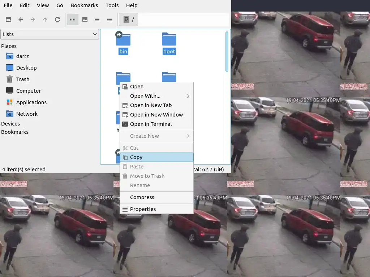This screenshot has height=277, width=370.
Task: Open the Help menu
Action: 132,5
